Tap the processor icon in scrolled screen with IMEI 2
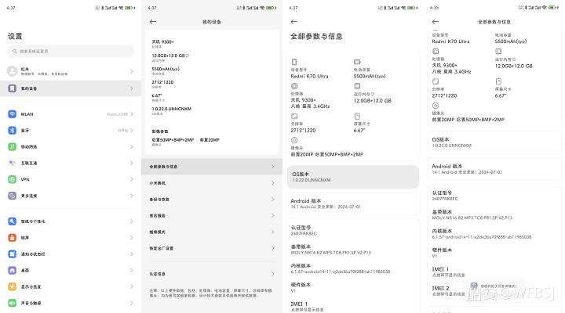The width and height of the screenshot is (565, 313). coord(436,52)
